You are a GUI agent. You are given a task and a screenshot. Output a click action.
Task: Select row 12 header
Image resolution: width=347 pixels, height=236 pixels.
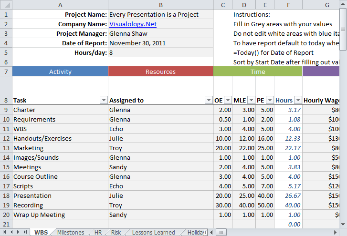6,138
